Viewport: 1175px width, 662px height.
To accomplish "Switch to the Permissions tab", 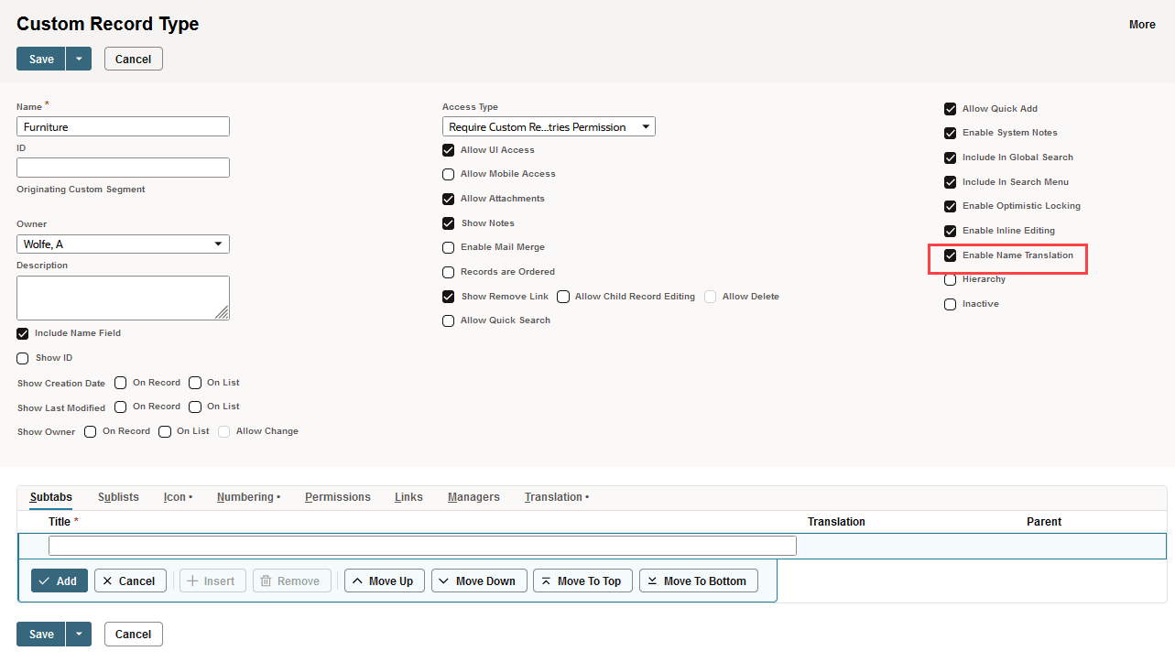I will (338, 497).
